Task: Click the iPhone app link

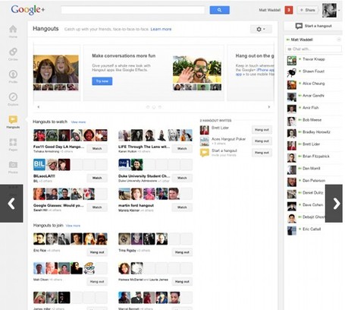Action: (265, 70)
